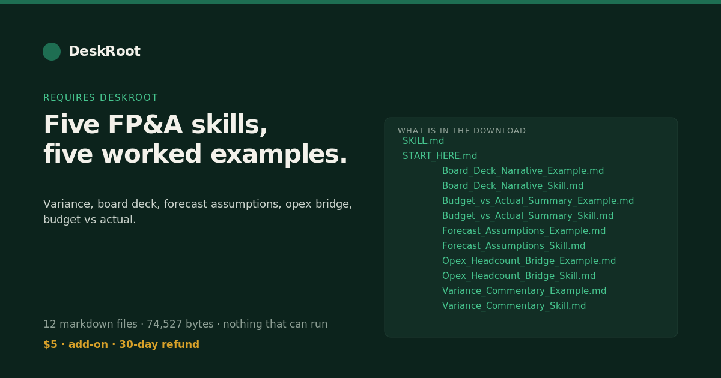Click the WHAT IS IN THE DOWNLOAD heading
Image resolution: width=721 pixels, height=378 pixels.
462,131
